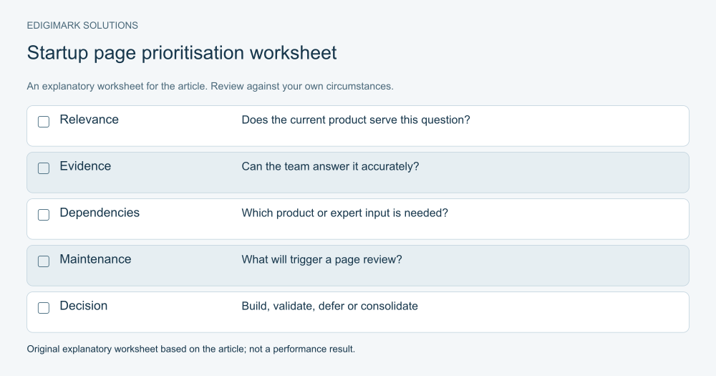Click the 'Relevance' row label
Screen dimensions: 716x376
tap(89, 120)
